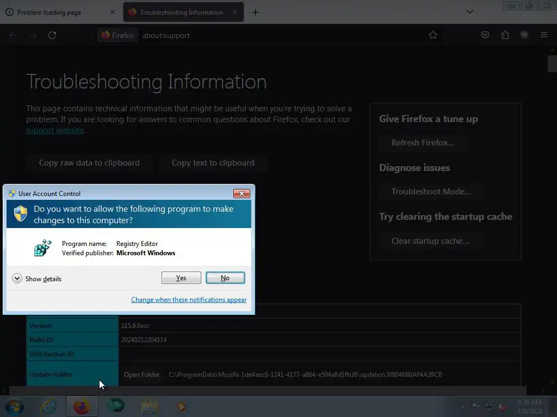Close the Troubleshooting Information tab
Screen dimensions: 557x417
[235, 12]
